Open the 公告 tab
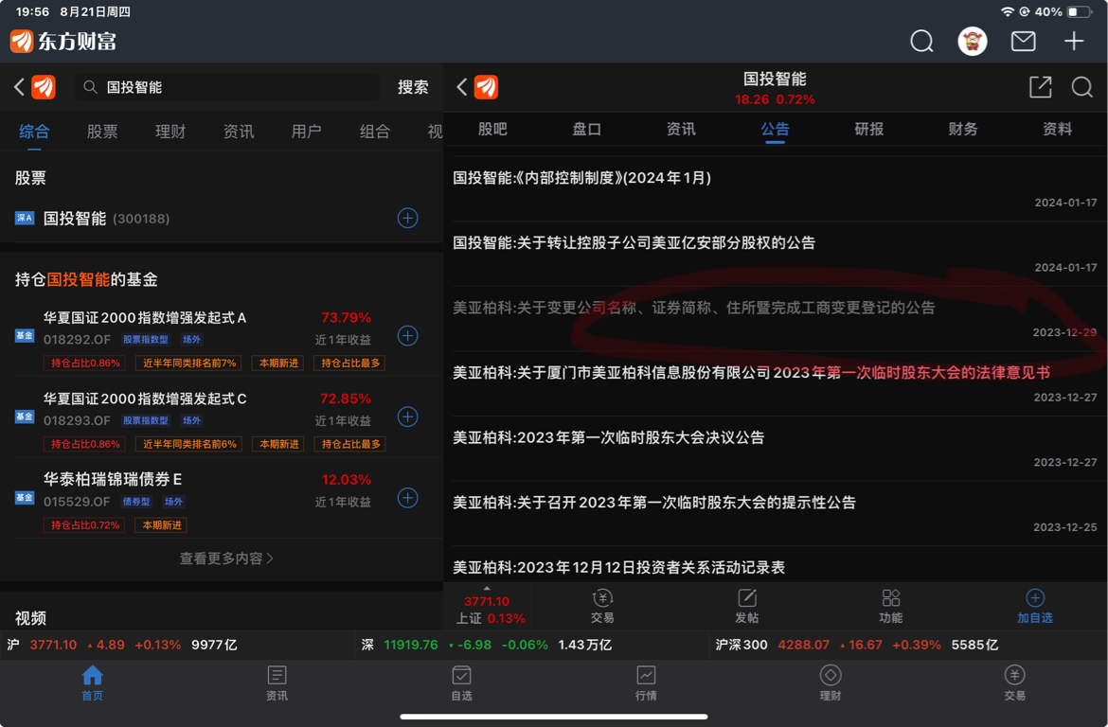This screenshot has height=727, width=1108. tap(776, 130)
